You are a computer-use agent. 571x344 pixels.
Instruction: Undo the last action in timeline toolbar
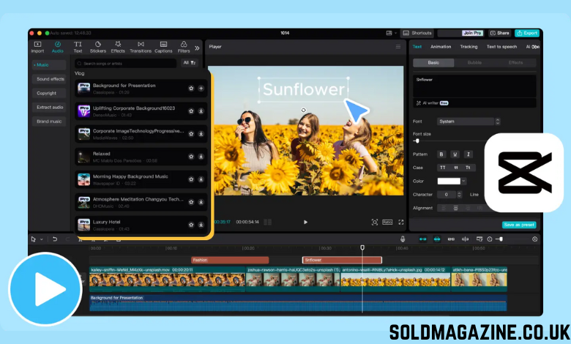click(55, 239)
